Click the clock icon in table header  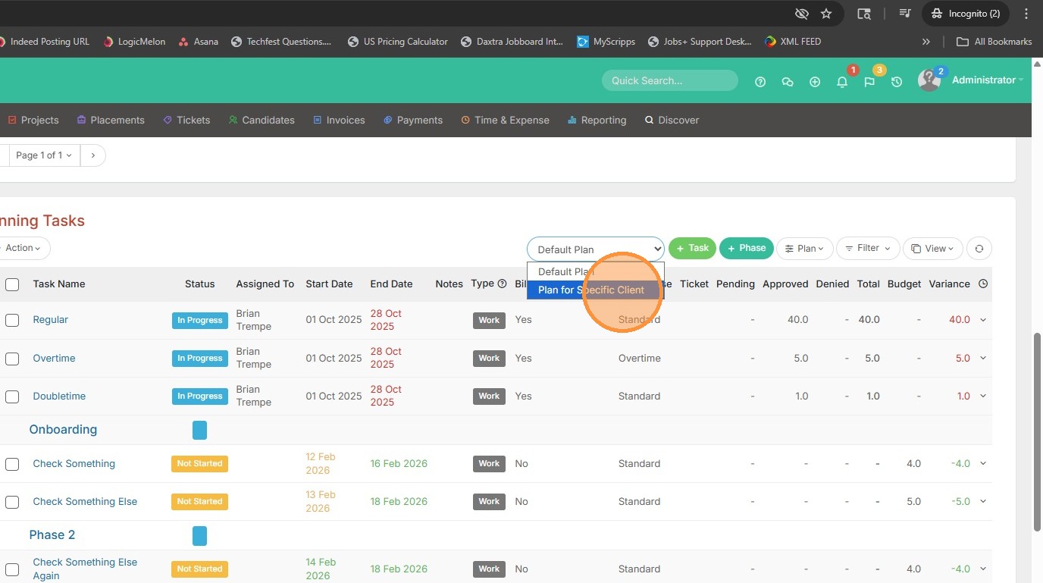(983, 284)
